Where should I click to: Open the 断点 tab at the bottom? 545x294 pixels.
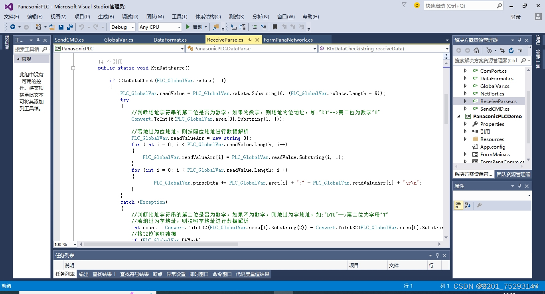158,274
